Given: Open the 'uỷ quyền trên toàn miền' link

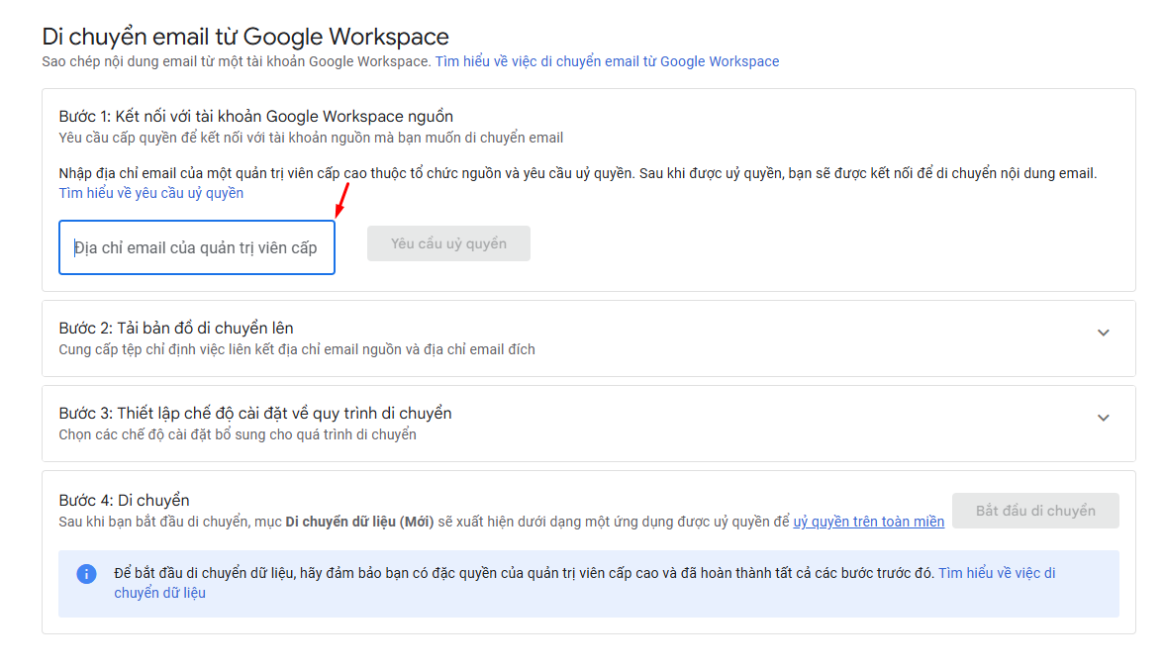Looking at the screenshot, I should 869,522.
